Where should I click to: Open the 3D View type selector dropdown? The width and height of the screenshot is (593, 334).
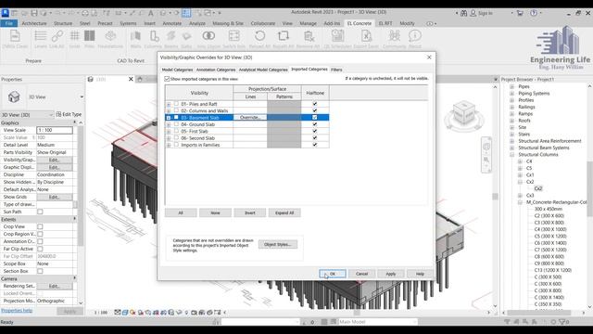click(82, 96)
